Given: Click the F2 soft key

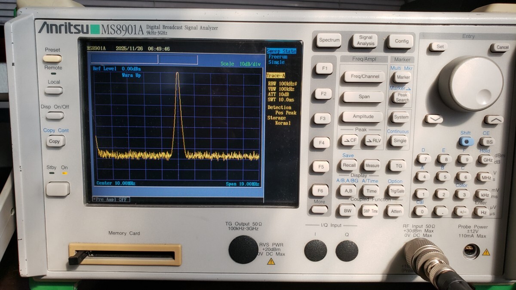Looking at the screenshot, I should 323,93.
